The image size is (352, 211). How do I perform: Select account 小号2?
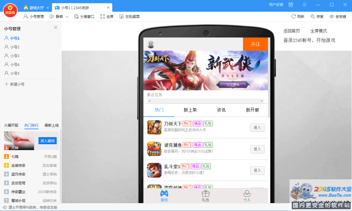coord(12,47)
